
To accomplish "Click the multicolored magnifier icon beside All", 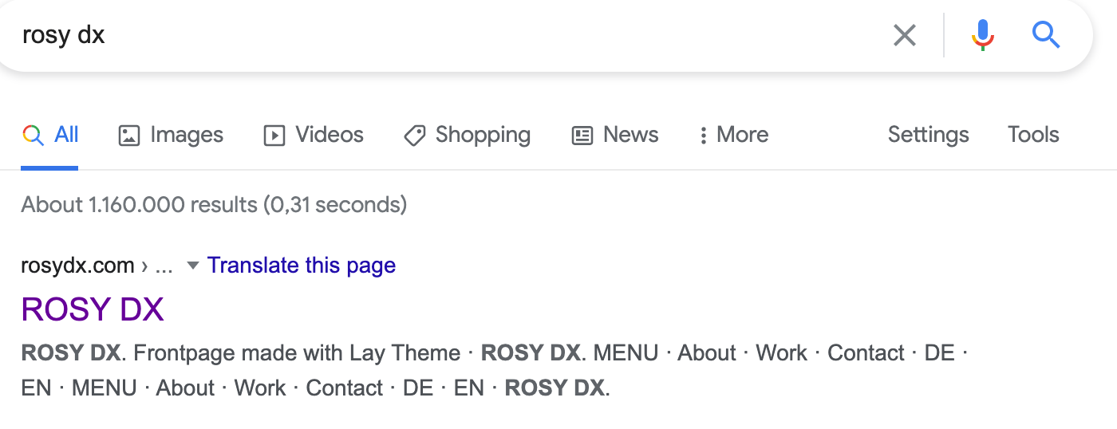I will coord(33,135).
